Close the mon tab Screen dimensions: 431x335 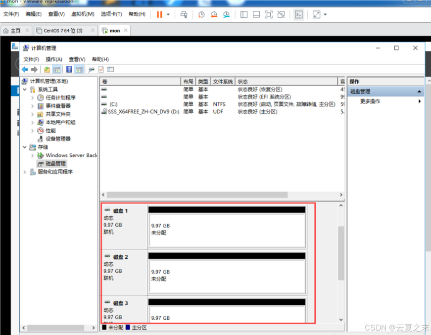[x=126, y=30]
